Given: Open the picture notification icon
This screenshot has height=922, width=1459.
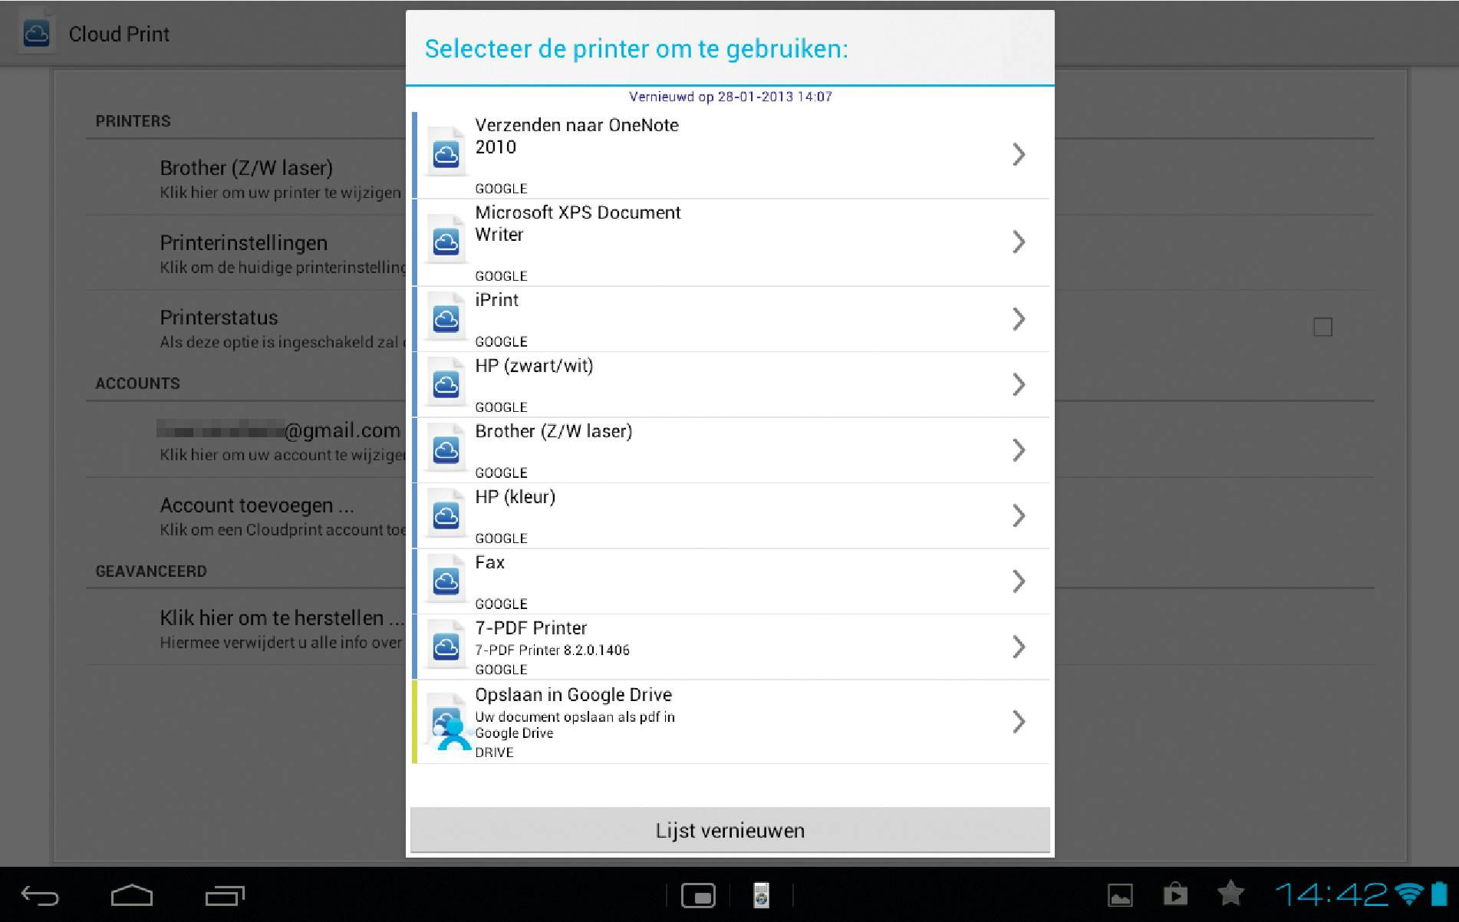Looking at the screenshot, I should [x=1120, y=894].
